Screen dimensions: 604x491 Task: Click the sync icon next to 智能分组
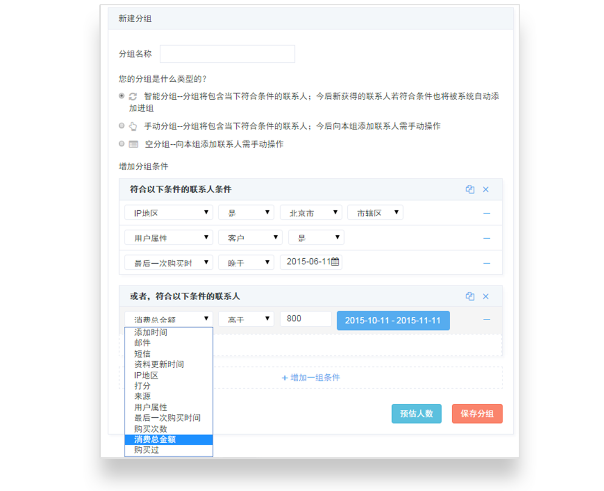[x=133, y=97]
